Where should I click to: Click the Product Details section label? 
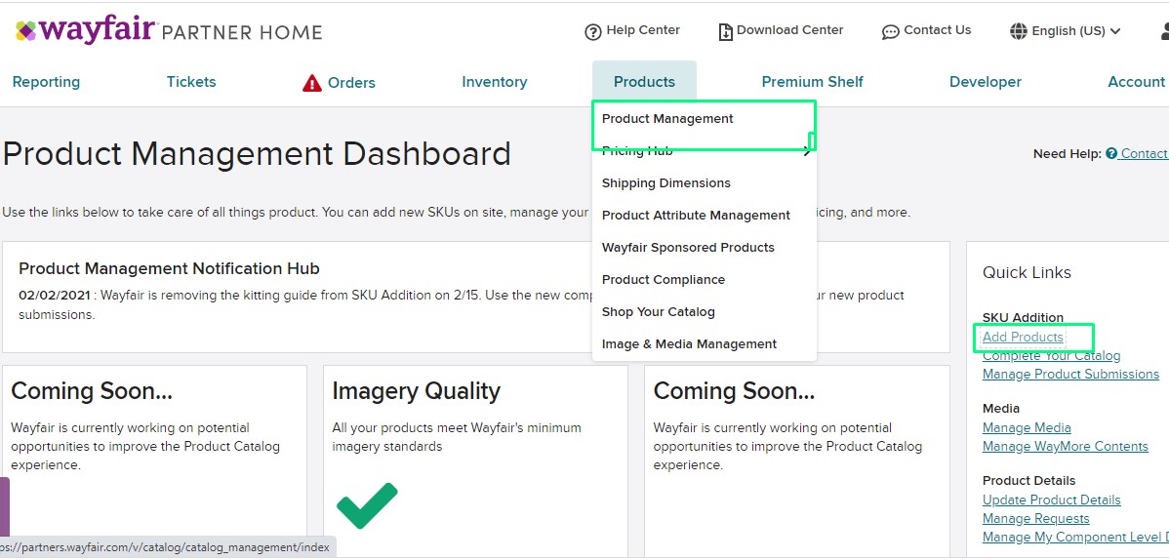point(1028,481)
